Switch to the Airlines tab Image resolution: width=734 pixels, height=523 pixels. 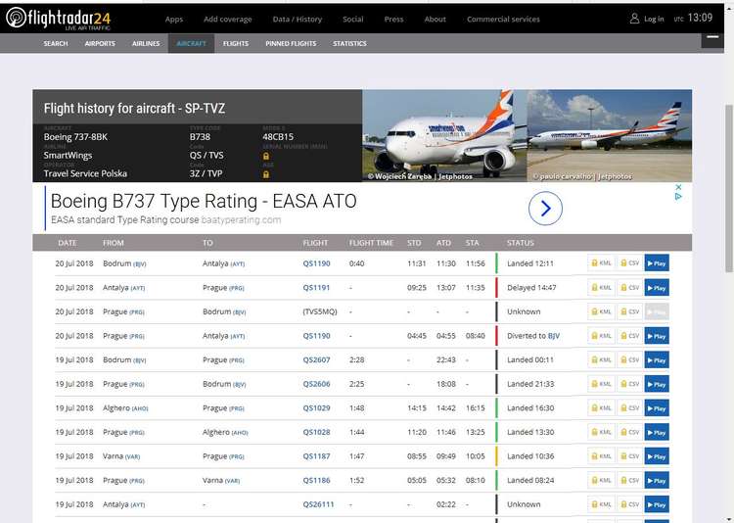pos(146,43)
